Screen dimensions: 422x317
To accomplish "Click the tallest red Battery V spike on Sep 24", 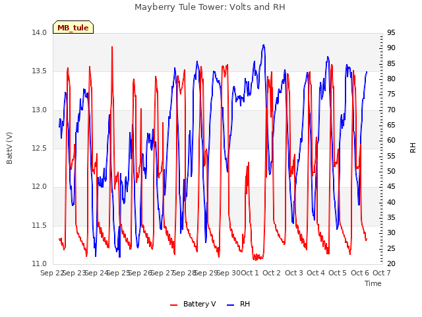I will tap(112, 48).
